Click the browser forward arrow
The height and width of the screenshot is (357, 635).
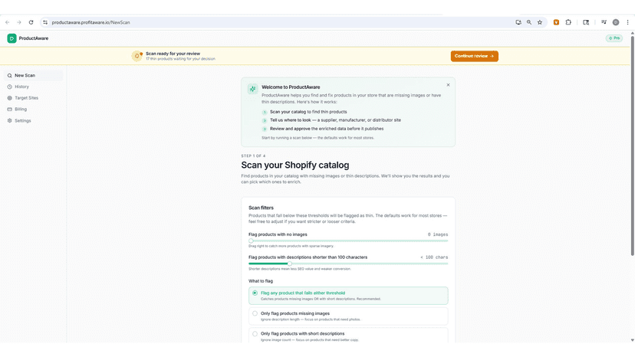pyautogui.click(x=18, y=22)
